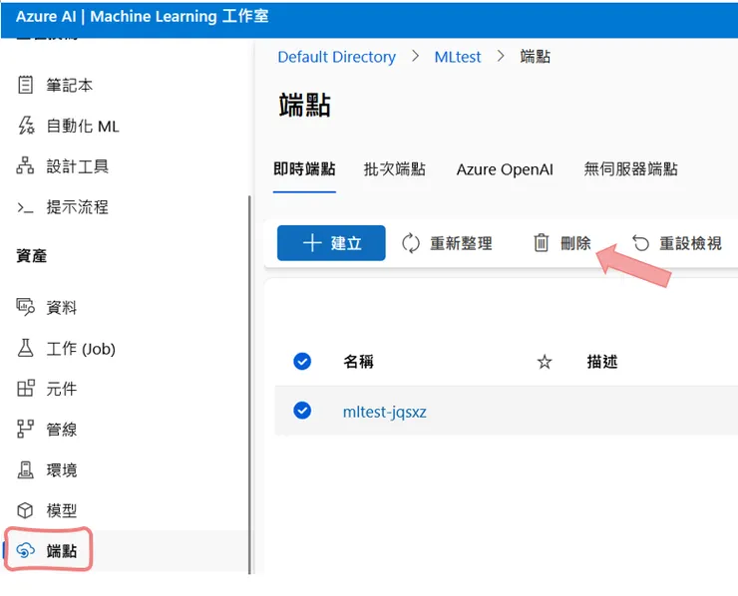738x596 pixels.
Task: Open 設計工具 in the sidebar
Action: pyautogui.click(x=77, y=166)
